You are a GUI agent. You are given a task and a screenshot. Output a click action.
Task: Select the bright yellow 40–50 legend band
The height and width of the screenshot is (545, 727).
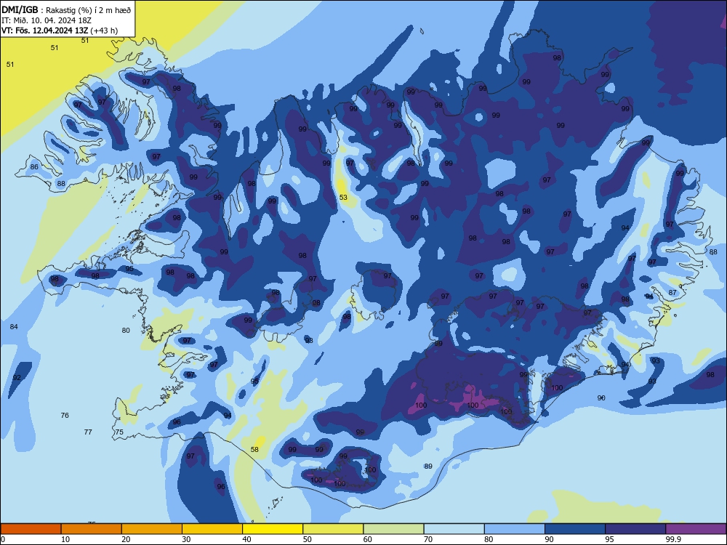pyautogui.click(x=273, y=529)
